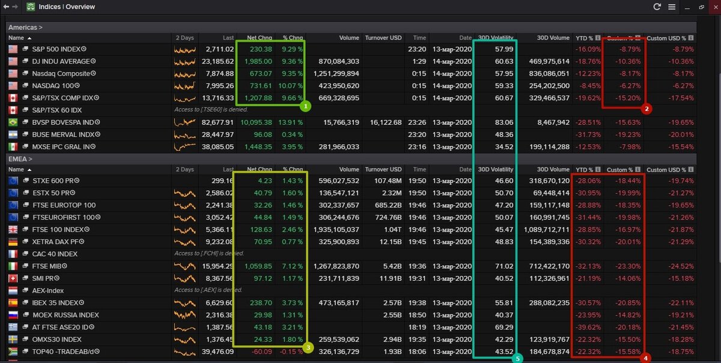
Task: Expand the Americas region section
Action: pos(25,28)
